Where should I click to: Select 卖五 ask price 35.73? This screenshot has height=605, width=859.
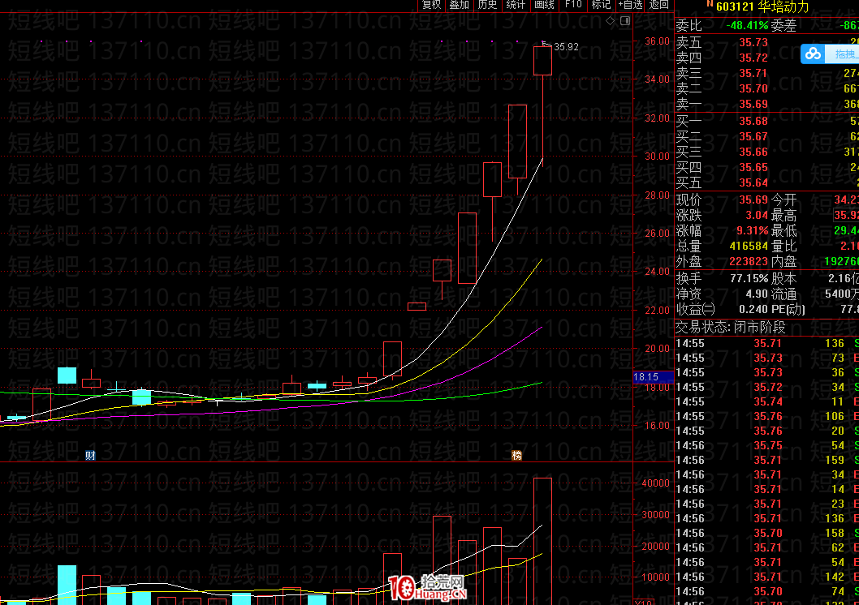point(753,42)
